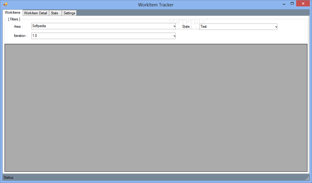Viewport: 312px width, 183px height.
Task: Click the Status label in status bar
Action: tap(9, 178)
